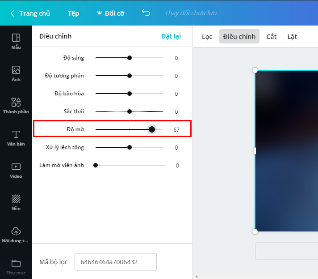The image size is (318, 279).
Task: Click the Đổi cỡ resize button
Action: [x=110, y=13]
